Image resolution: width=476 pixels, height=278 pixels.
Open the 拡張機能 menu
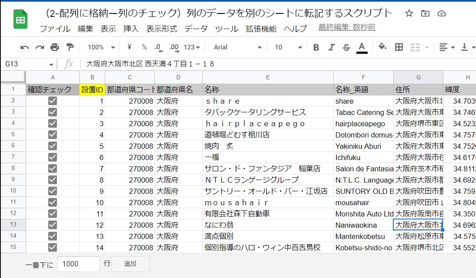coord(261,29)
